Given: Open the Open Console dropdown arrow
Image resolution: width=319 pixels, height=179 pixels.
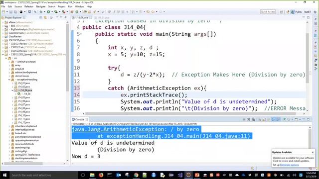Looking at the screenshot, I should pyautogui.click(x=300, y=119).
